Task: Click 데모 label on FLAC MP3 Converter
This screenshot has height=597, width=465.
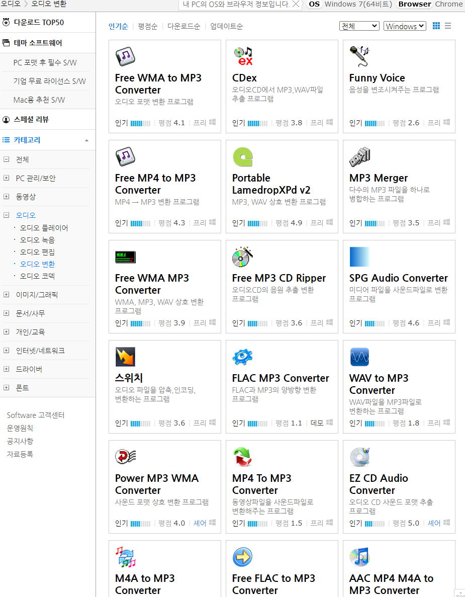Action: click(x=317, y=423)
